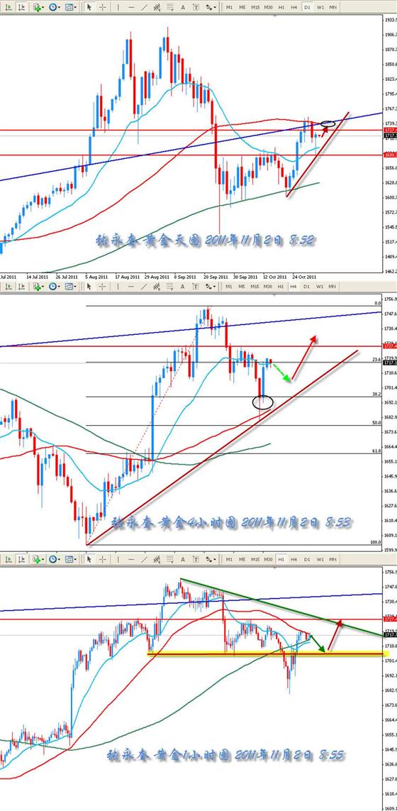Choose the trendline tool on daily chart toolbar
Screen dimensions: 397x811
click(144, 7)
